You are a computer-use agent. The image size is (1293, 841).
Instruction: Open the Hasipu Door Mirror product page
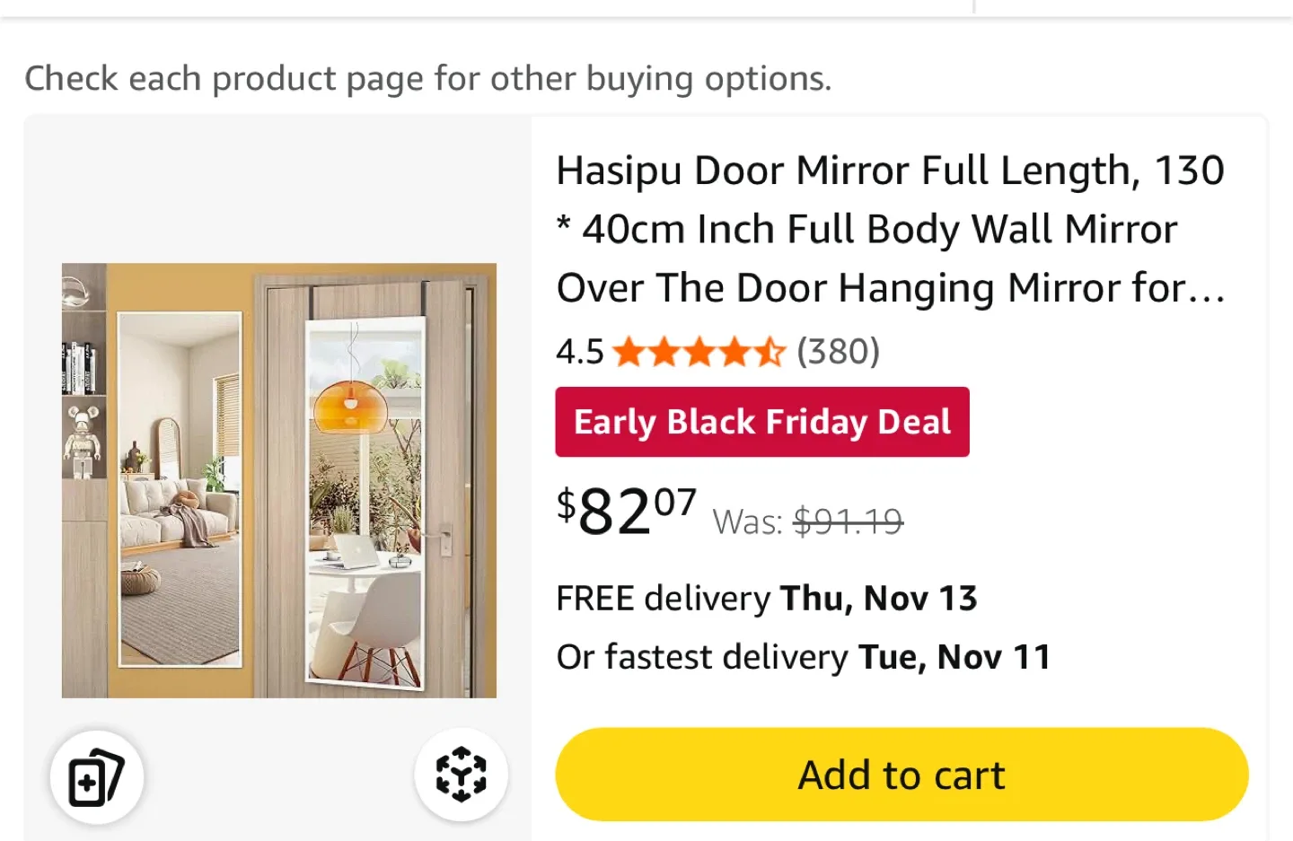tap(891, 229)
